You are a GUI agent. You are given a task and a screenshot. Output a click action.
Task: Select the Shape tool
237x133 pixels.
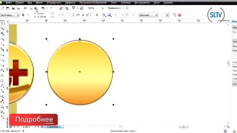[2, 28]
